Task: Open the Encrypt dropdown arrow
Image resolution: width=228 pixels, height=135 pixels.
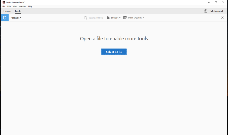Action: tap(120, 18)
